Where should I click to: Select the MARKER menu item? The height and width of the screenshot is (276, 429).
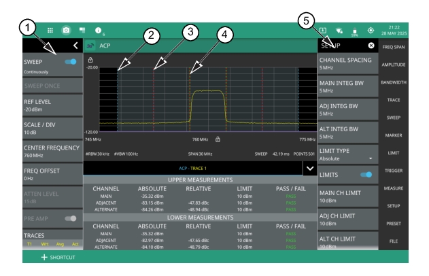[x=394, y=135]
